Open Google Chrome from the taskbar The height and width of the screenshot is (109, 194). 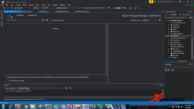click(x=26, y=107)
